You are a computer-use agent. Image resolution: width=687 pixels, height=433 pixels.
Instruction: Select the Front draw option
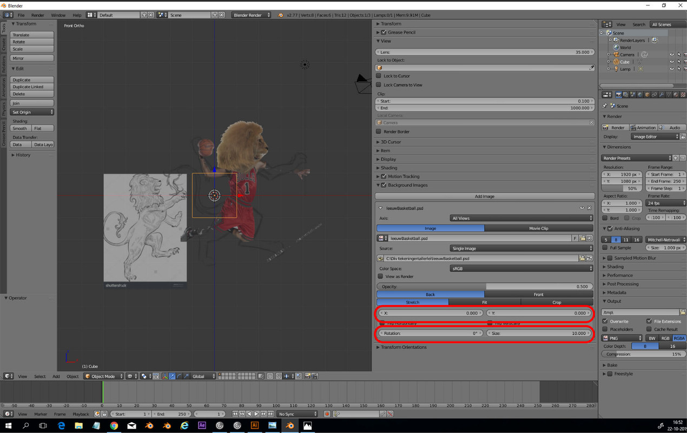[x=538, y=294]
